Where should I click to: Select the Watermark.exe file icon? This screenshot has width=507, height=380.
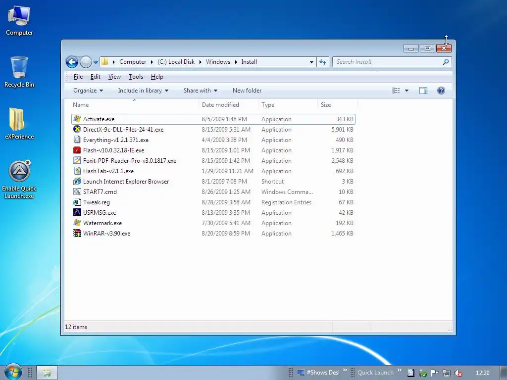pos(77,223)
